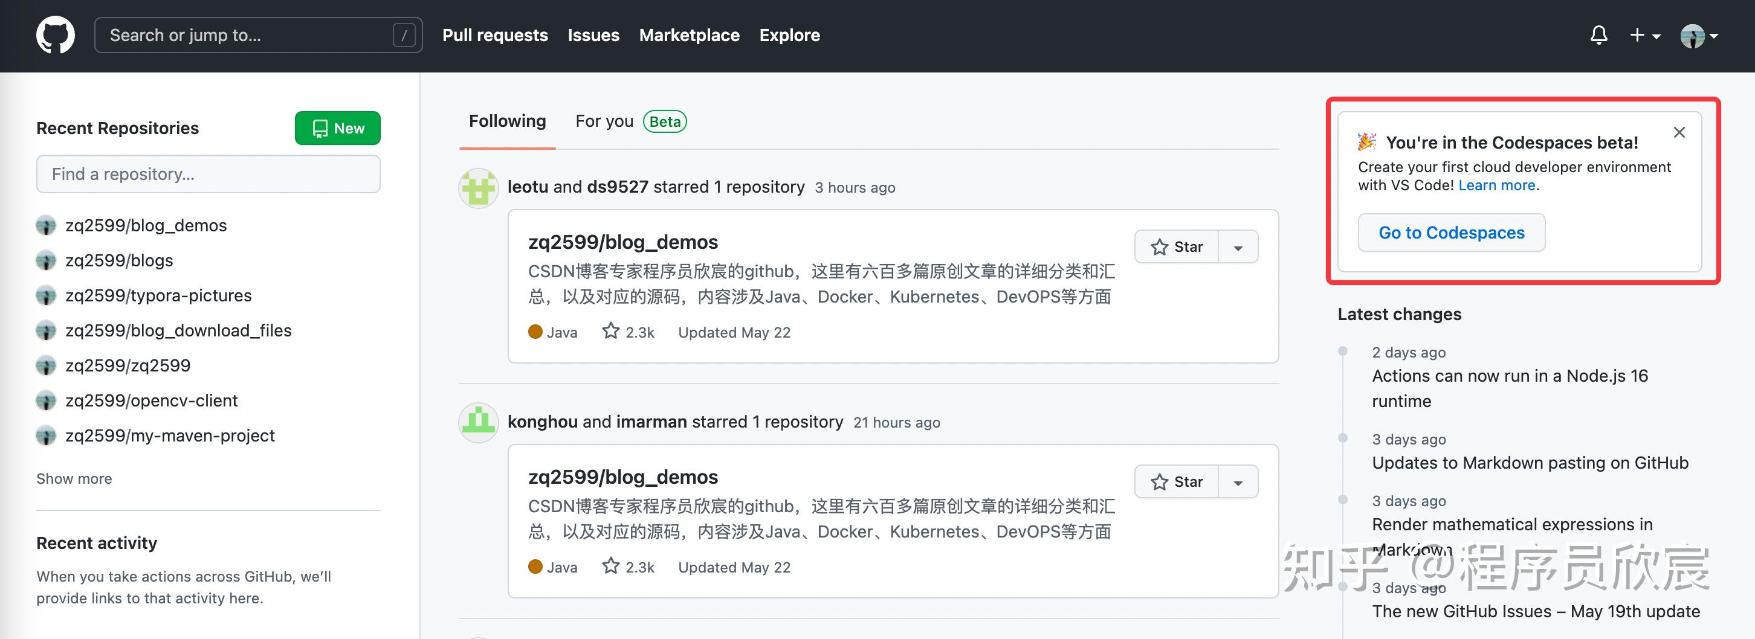
Task: Open the user profile avatar menu
Action: coord(1698,34)
